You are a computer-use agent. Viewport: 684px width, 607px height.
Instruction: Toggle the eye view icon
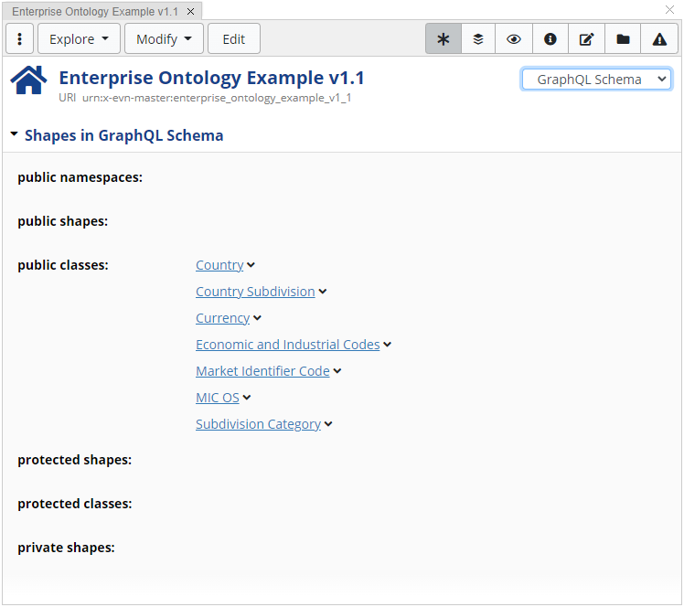(514, 39)
